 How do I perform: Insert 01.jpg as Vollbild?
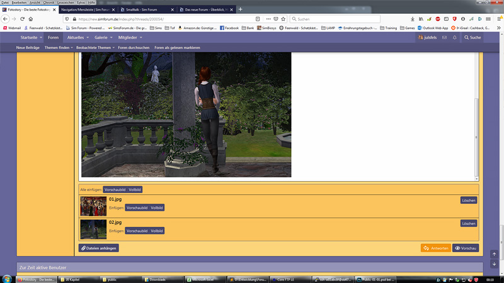tap(157, 208)
